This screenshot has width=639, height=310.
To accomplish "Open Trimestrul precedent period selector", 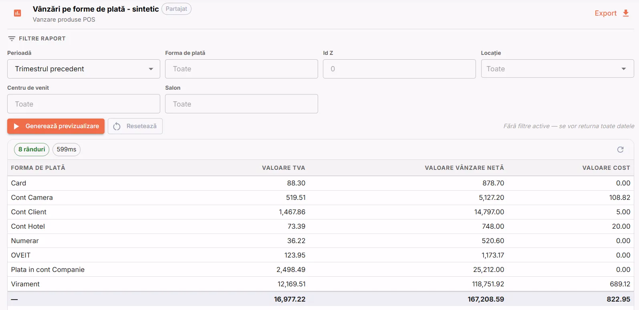I will [x=84, y=69].
